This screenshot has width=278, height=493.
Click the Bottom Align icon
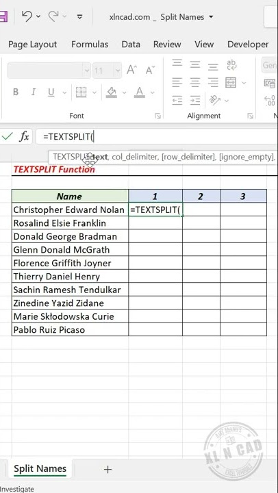(213, 66)
